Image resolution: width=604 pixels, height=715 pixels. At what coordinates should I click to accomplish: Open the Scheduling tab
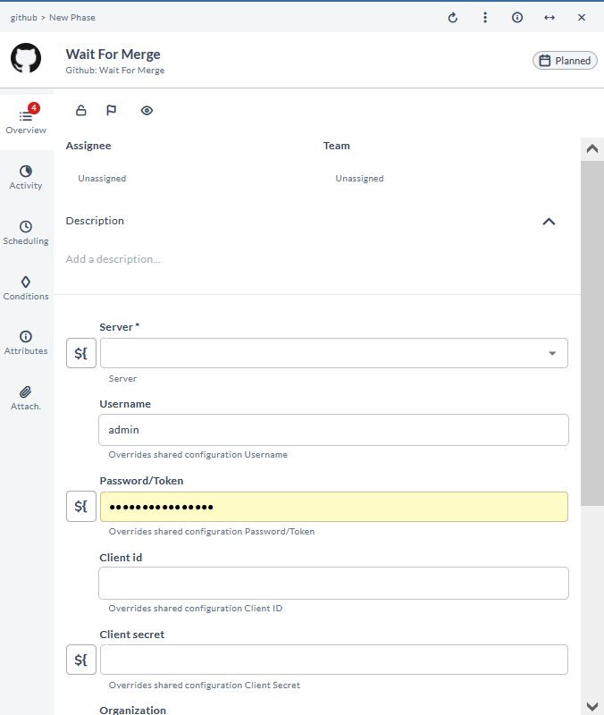tap(26, 232)
